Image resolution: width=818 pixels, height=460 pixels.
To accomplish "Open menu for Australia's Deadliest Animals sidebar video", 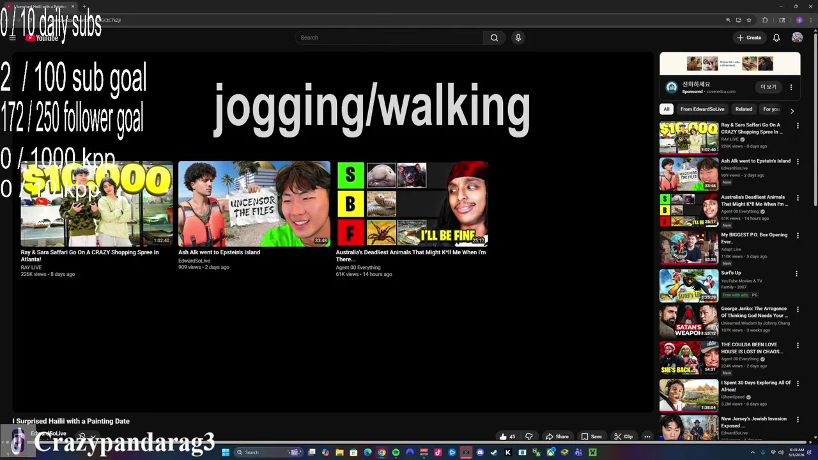I will pyautogui.click(x=797, y=198).
